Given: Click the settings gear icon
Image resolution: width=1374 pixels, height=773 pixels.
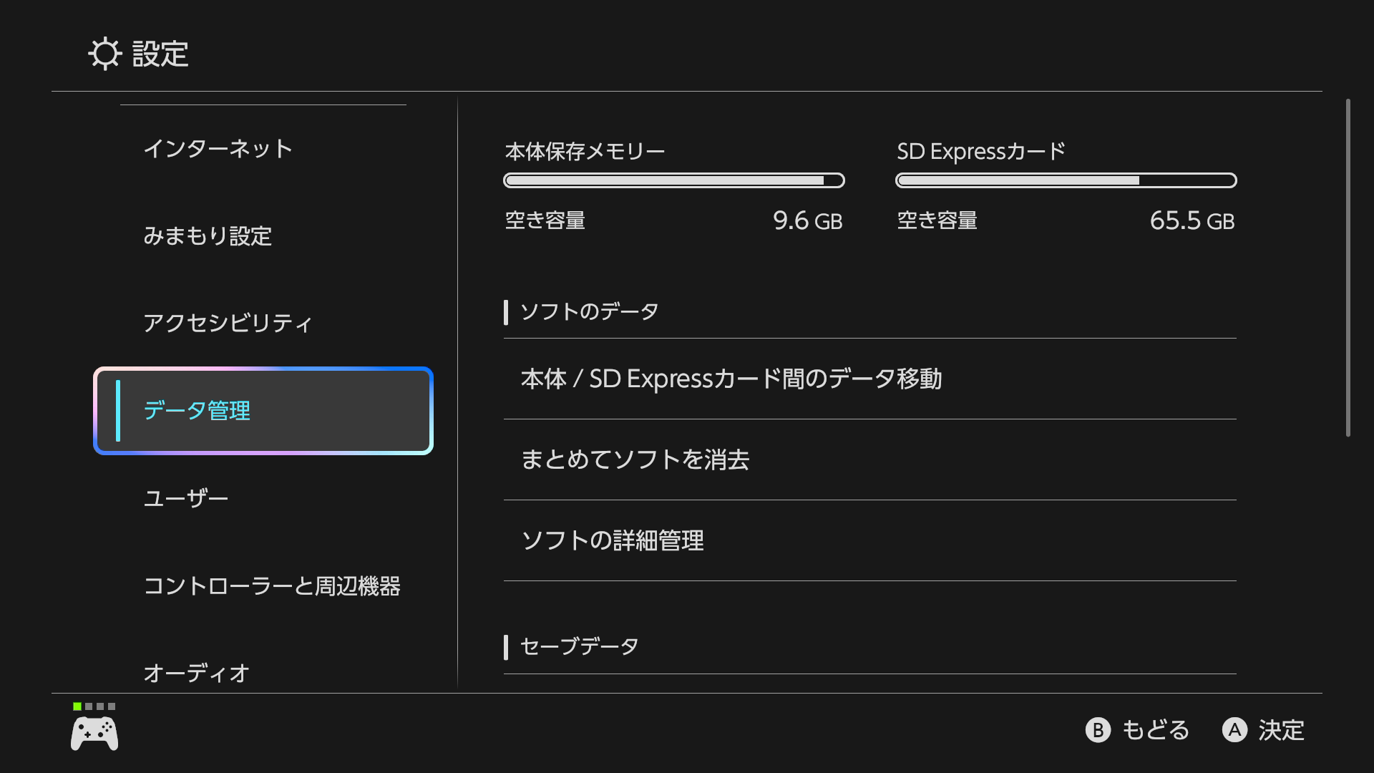Looking at the screenshot, I should (104, 54).
